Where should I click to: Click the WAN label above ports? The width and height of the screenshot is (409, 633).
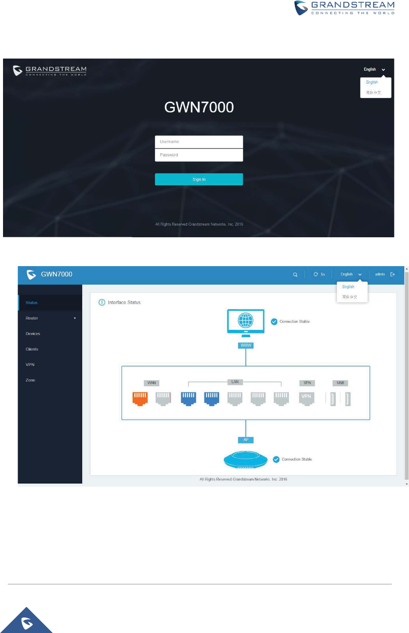[152, 383]
